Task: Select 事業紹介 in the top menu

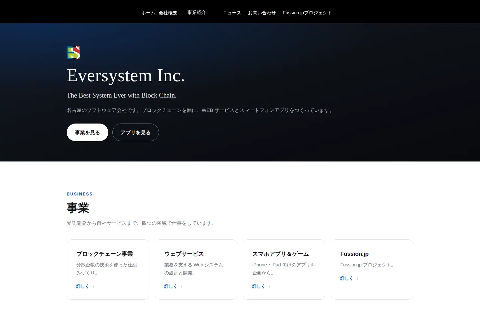Action: [197, 13]
